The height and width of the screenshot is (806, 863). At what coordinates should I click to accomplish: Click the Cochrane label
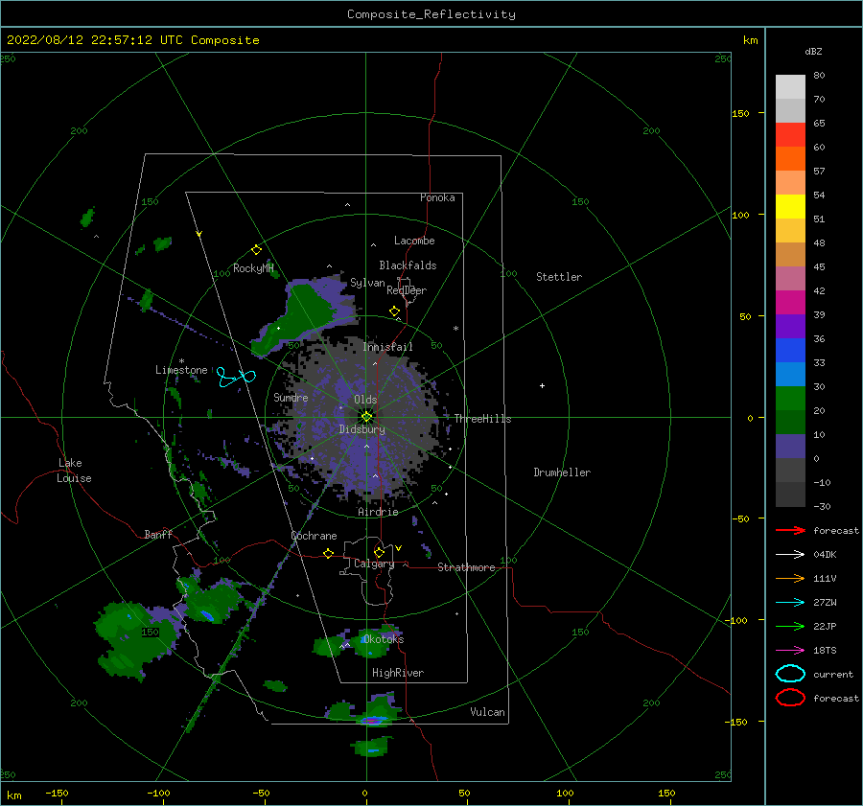[x=314, y=536]
